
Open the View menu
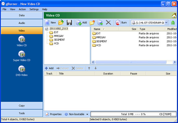click(x=13, y=9)
